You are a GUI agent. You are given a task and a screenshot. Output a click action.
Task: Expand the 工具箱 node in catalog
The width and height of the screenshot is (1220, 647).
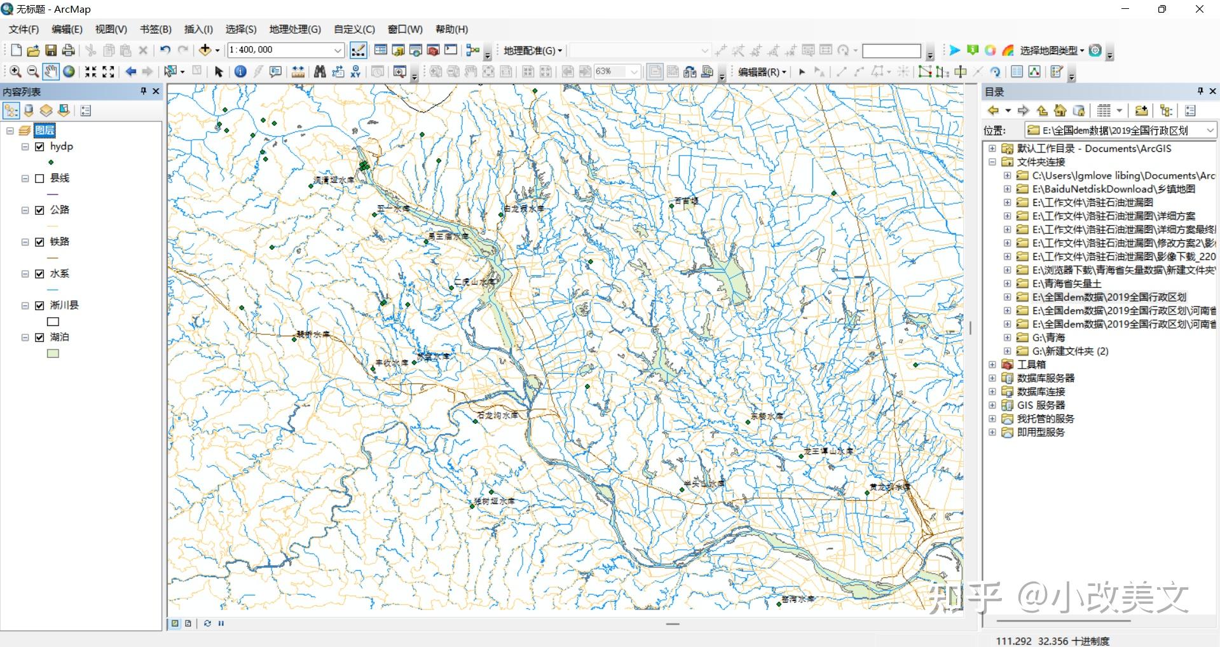pyautogui.click(x=992, y=364)
